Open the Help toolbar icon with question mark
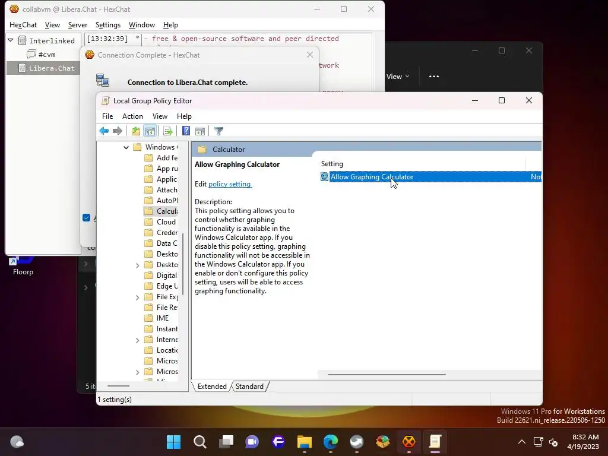 pos(186,131)
